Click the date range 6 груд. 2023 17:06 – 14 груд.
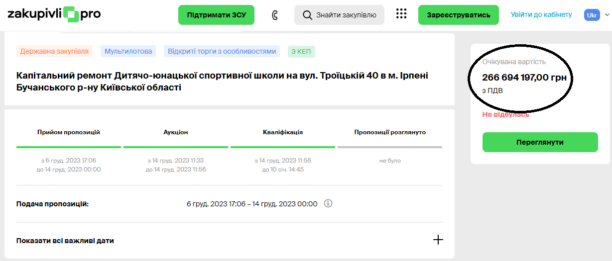Image resolution: width=612 pixels, height=261 pixels. (x=252, y=204)
